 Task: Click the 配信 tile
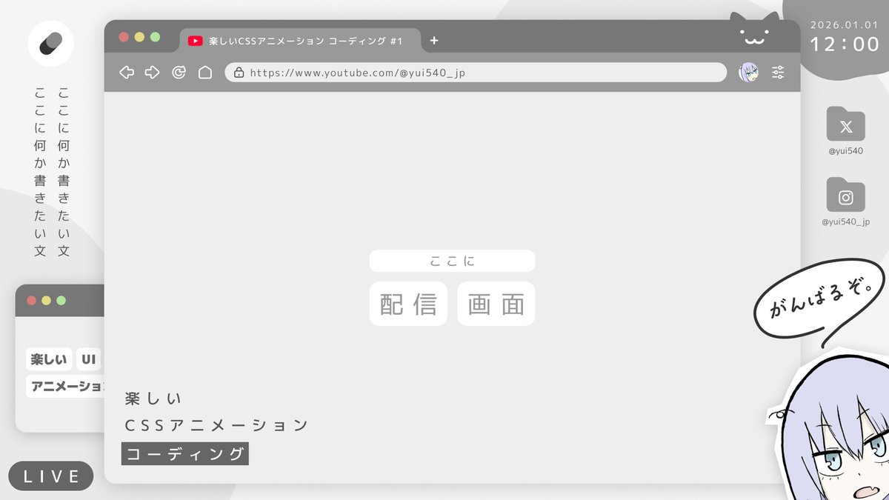[x=408, y=304]
